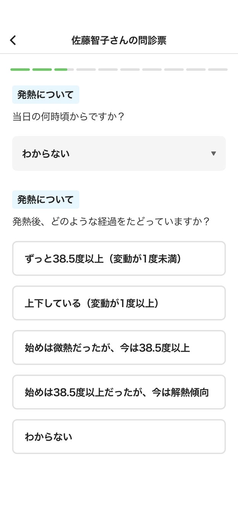
Task: Click the second green progress segment
Action: 42,69
